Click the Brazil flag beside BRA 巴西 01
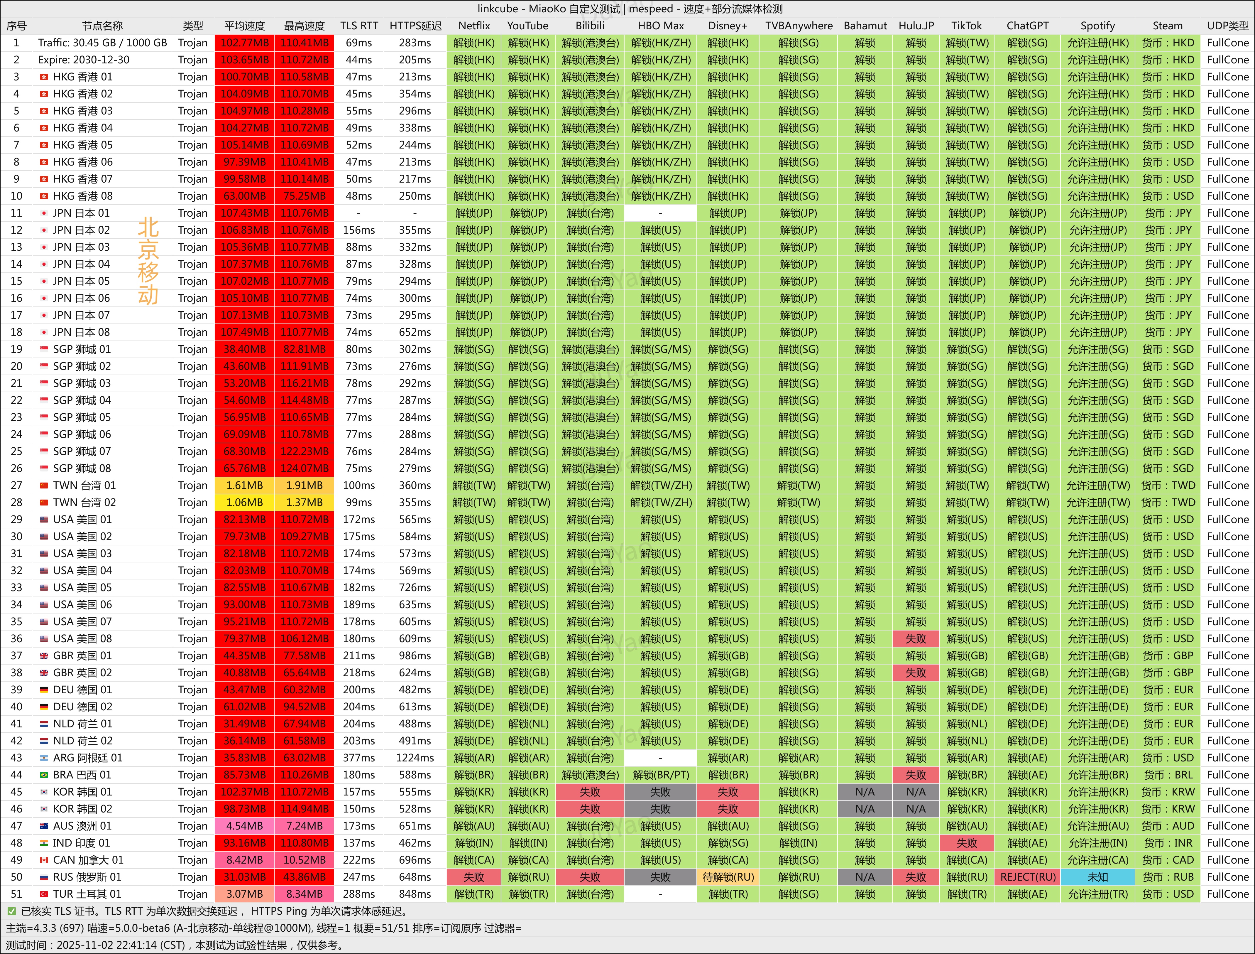The image size is (1255, 954). tap(44, 775)
